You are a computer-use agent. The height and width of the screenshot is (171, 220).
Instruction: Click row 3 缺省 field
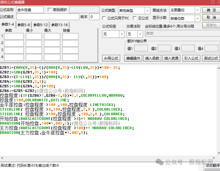pos(70,50)
